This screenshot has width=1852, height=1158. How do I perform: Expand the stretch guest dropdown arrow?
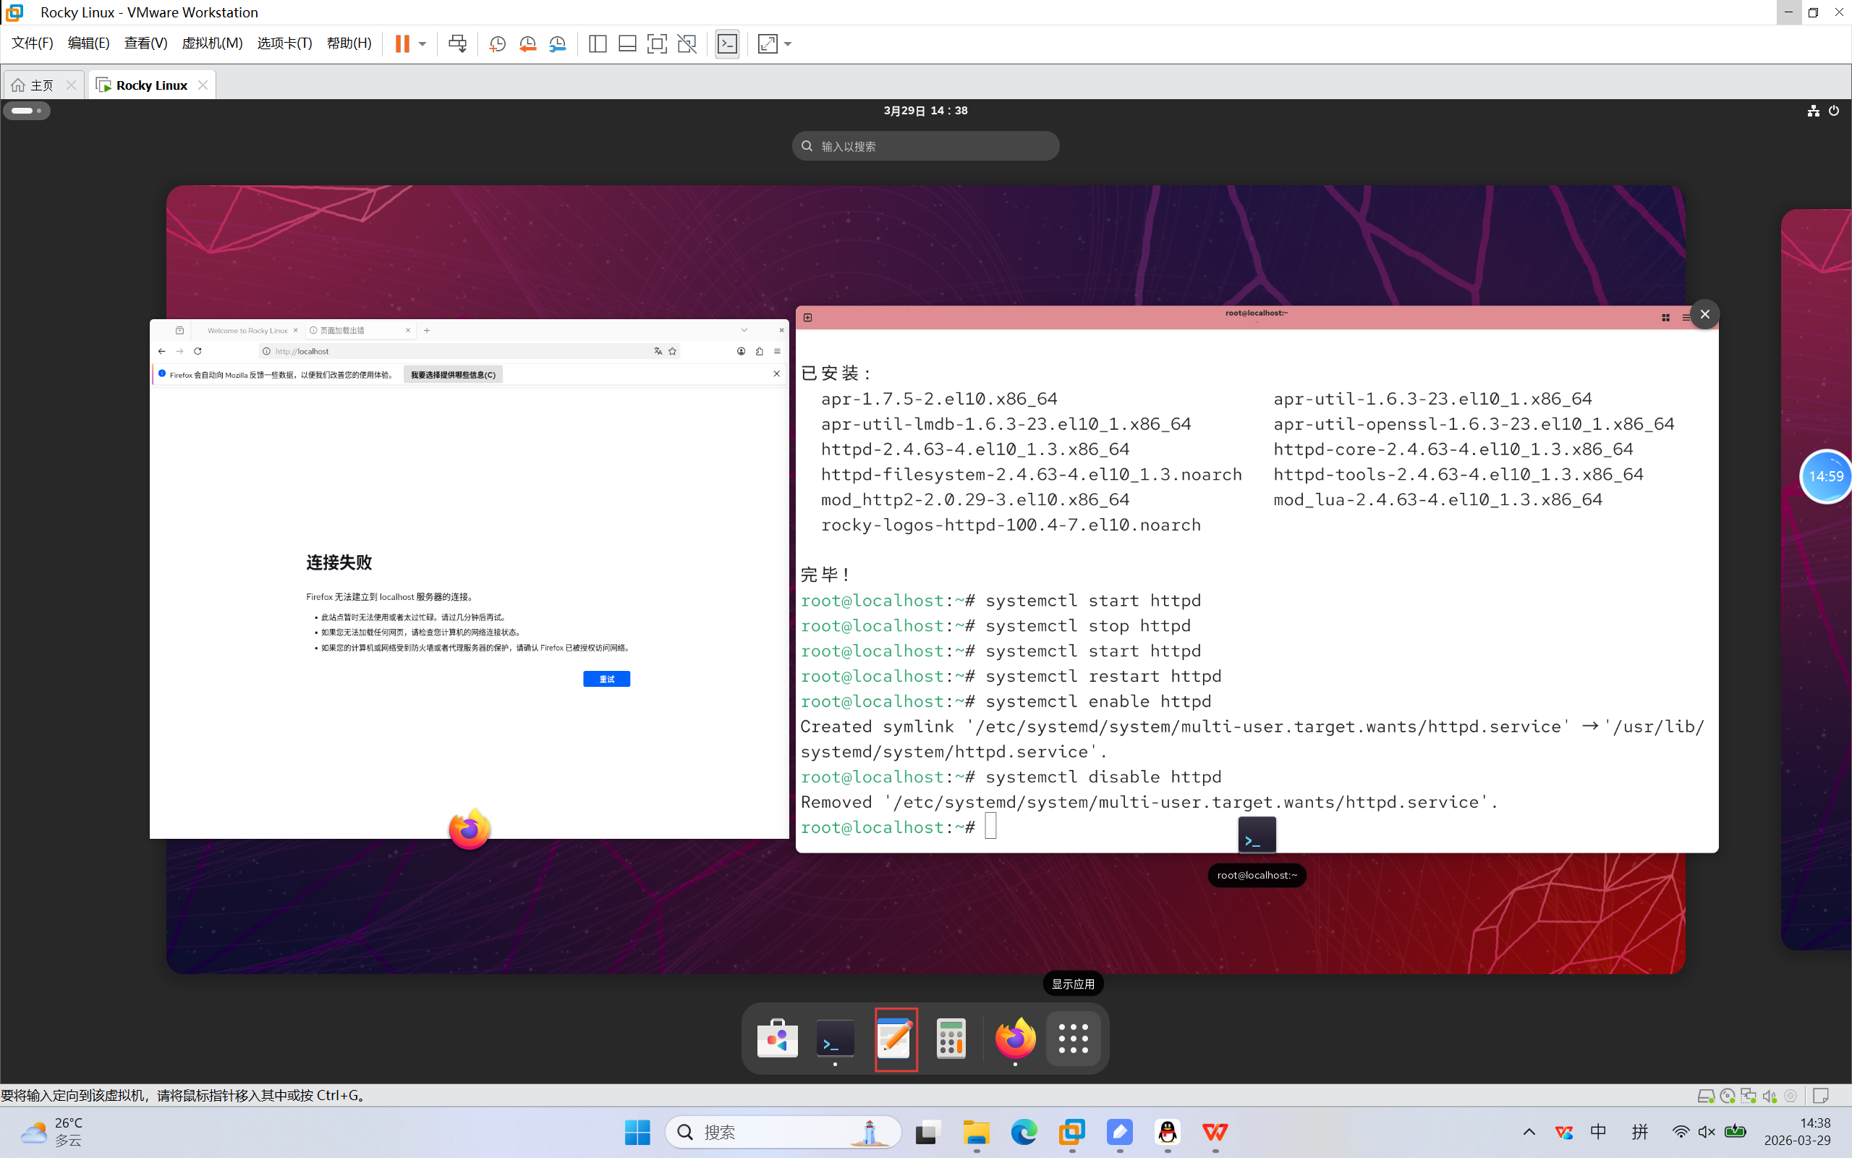[789, 43]
